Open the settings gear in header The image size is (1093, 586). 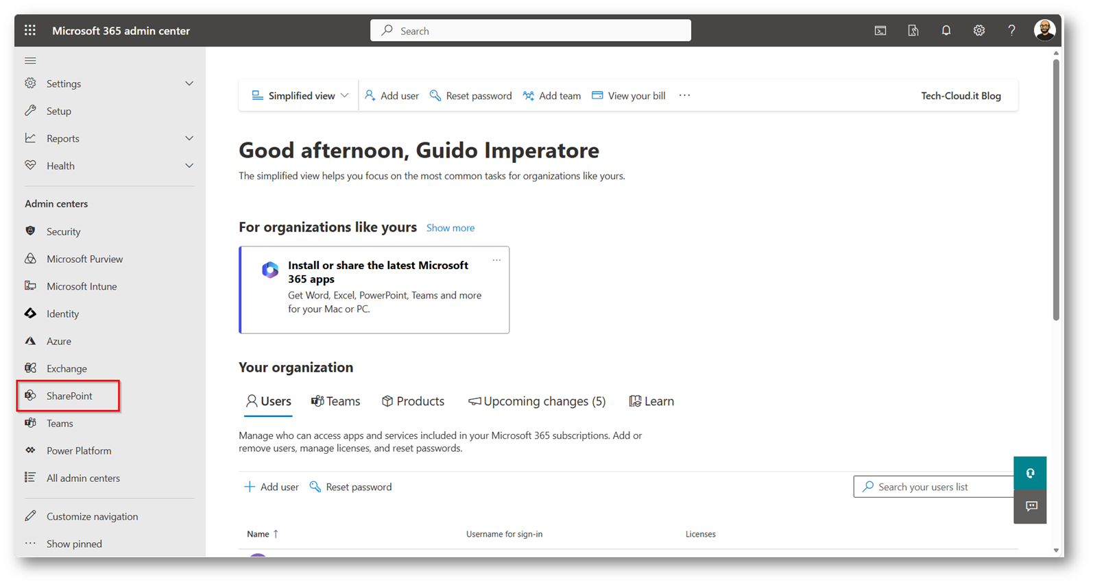point(978,30)
